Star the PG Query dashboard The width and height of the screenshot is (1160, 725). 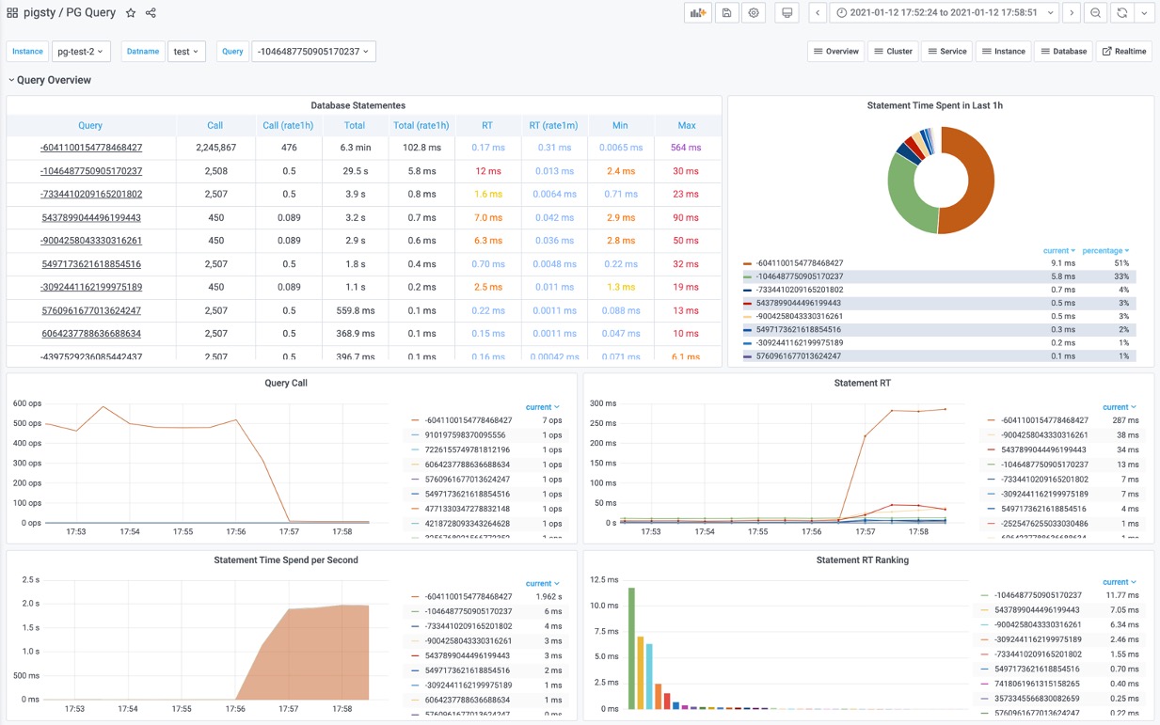pyautogui.click(x=131, y=13)
